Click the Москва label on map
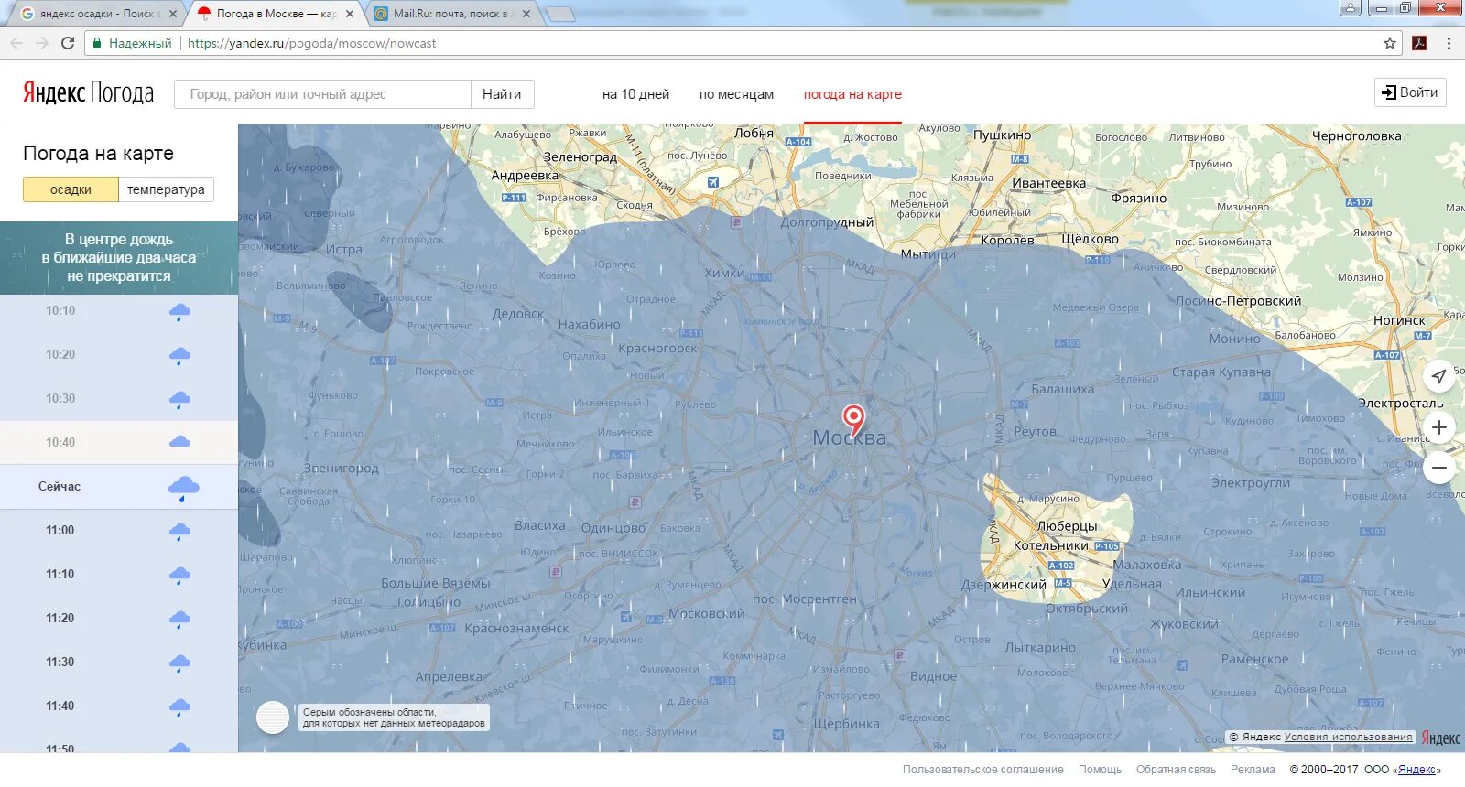 849,438
